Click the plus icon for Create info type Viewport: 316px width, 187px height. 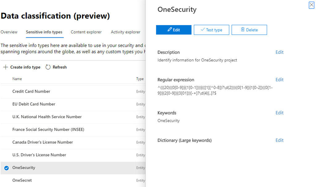point(6,67)
